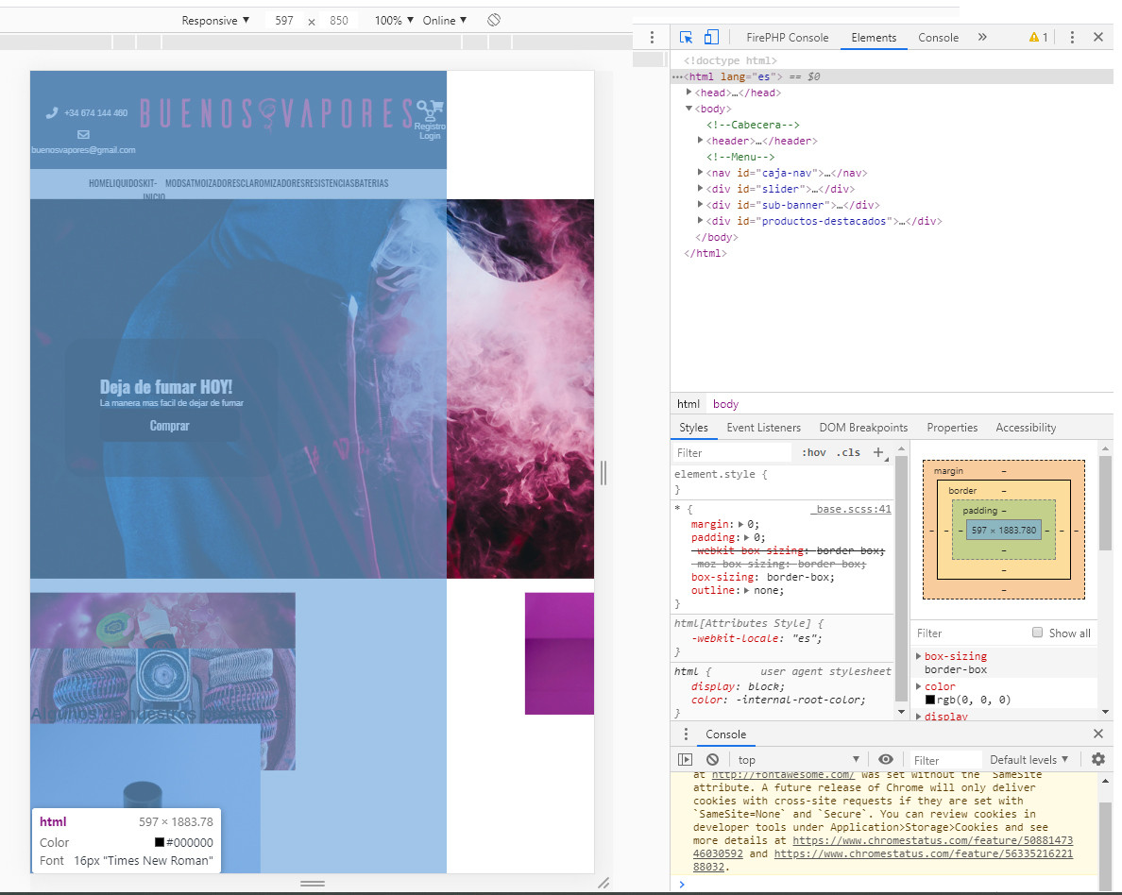
Task: Click the envelope email icon on webpage
Action: [84, 134]
